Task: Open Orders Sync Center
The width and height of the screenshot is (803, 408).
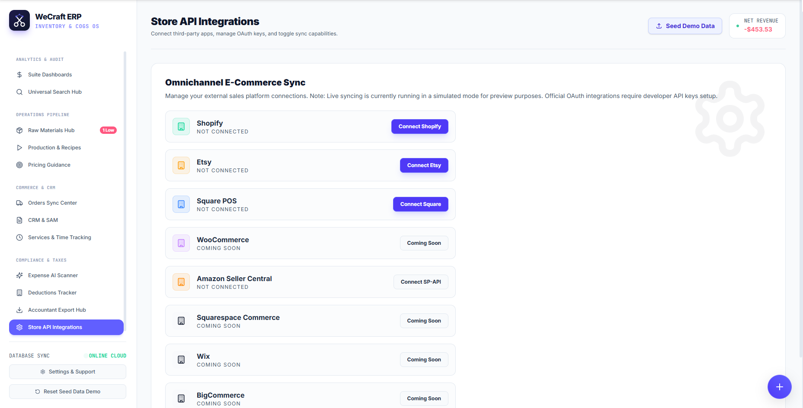Action: [66, 203]
